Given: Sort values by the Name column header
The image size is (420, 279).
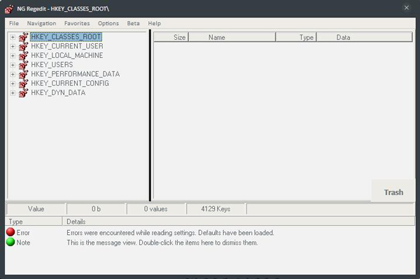Looking at the screenshot, I should pos(232,37).
